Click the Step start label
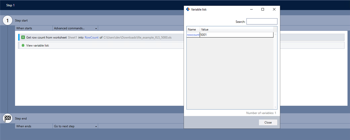Screen dimensions: 350x140 click(x=21, y=21)
